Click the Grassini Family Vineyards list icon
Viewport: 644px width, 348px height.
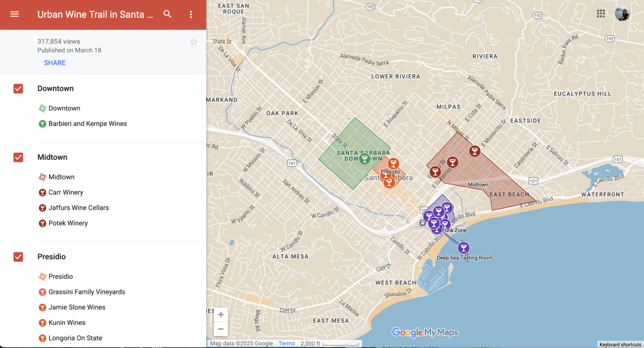tap(42, 292)
